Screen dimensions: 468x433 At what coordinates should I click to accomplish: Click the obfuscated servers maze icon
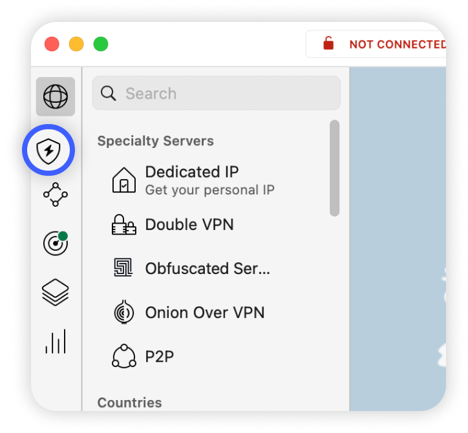123,268
